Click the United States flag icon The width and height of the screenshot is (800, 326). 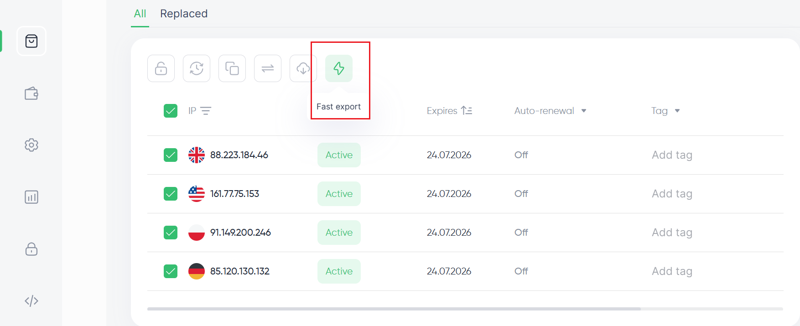[197, 194]
